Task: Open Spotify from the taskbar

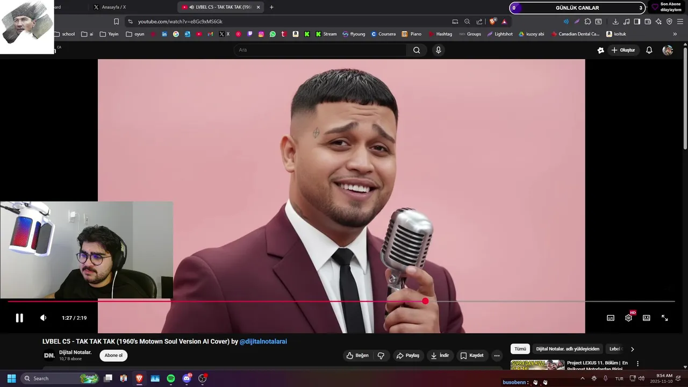Action: coord(171,378)
